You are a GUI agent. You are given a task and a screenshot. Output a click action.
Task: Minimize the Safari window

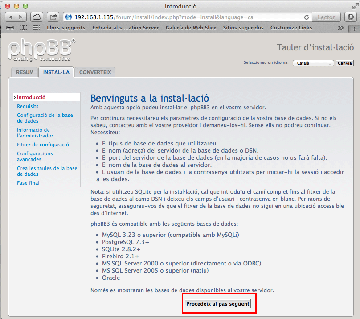click(16, 6)
